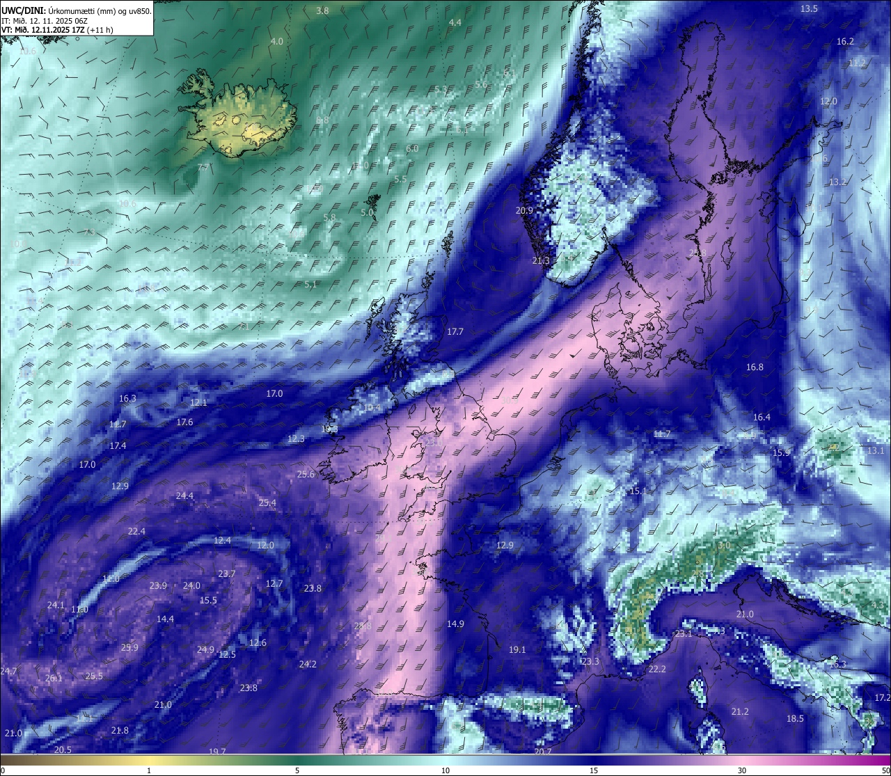Image resolution: width=891 pixels, height=776 pixels.
Task: Click the map value '15.9' in eastern Europe
Action: (x=782, y=453)
